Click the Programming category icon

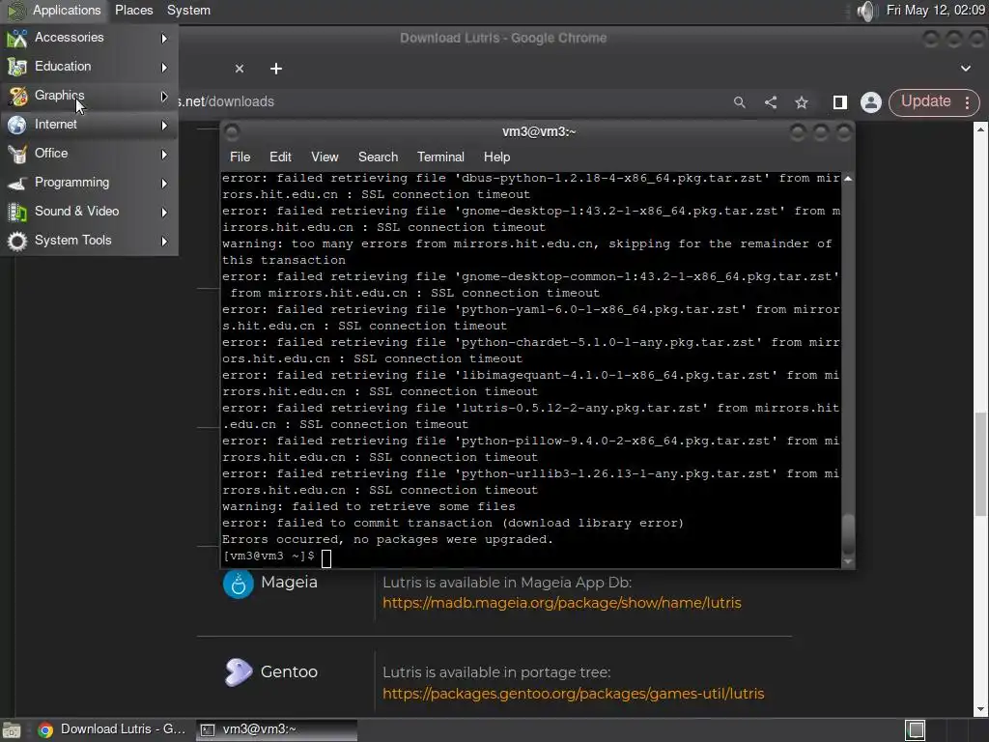(x=17, y=184)
